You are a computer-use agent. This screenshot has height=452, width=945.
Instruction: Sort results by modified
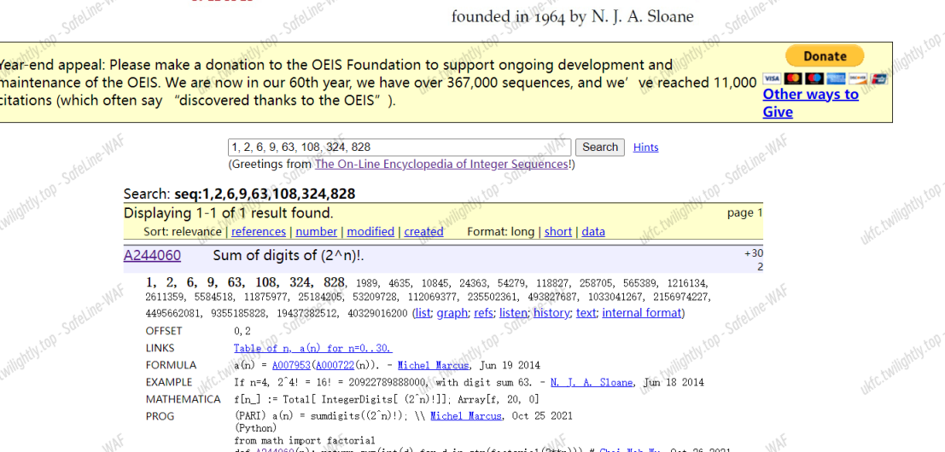pos(370,231)
